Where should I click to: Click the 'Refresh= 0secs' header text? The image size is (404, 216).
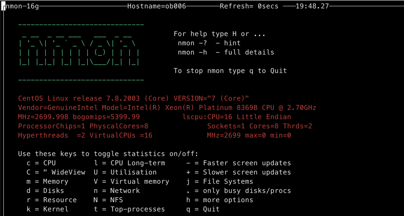[249, 6]
